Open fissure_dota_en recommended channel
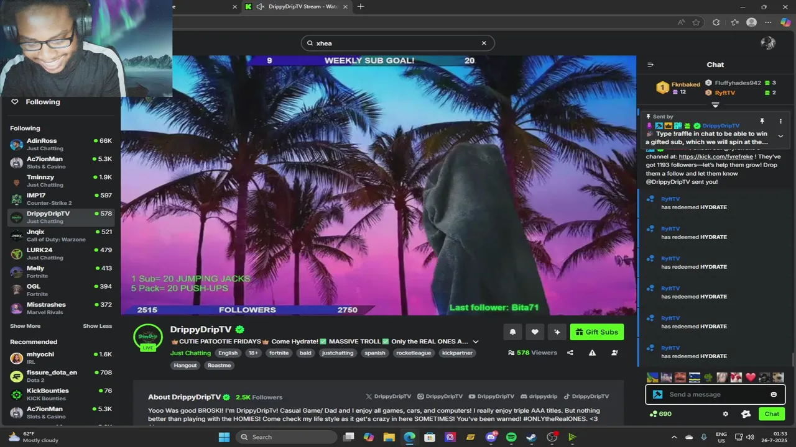 click(x=60, y=376)
